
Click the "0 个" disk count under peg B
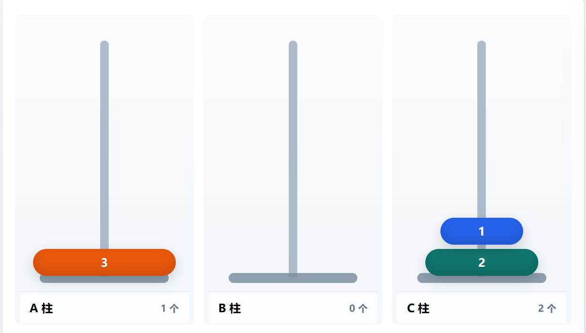click(x=358, y=308)
